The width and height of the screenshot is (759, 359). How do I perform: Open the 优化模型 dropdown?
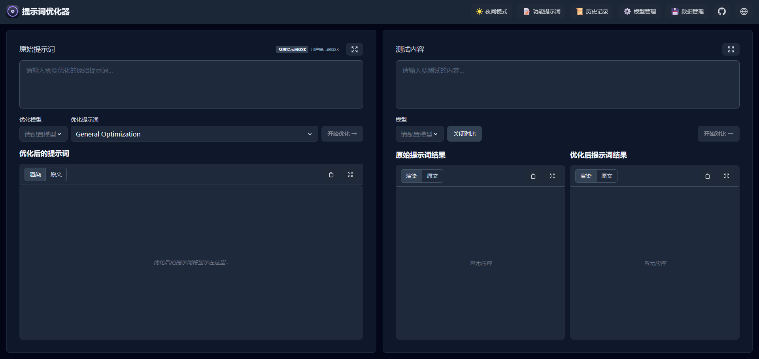point(43,134)
